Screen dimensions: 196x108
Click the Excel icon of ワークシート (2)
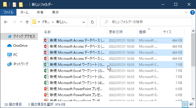click(46, 71)
